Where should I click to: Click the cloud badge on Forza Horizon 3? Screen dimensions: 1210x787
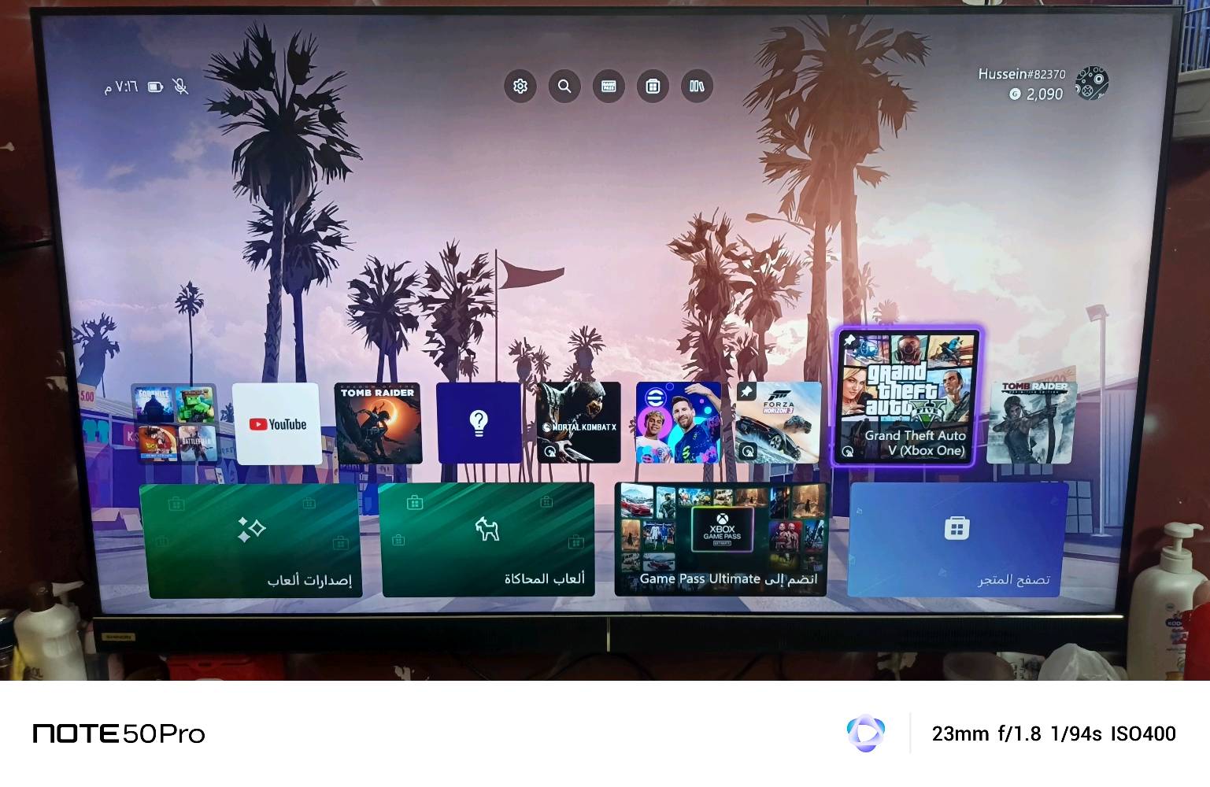click(x=749, y=452)
